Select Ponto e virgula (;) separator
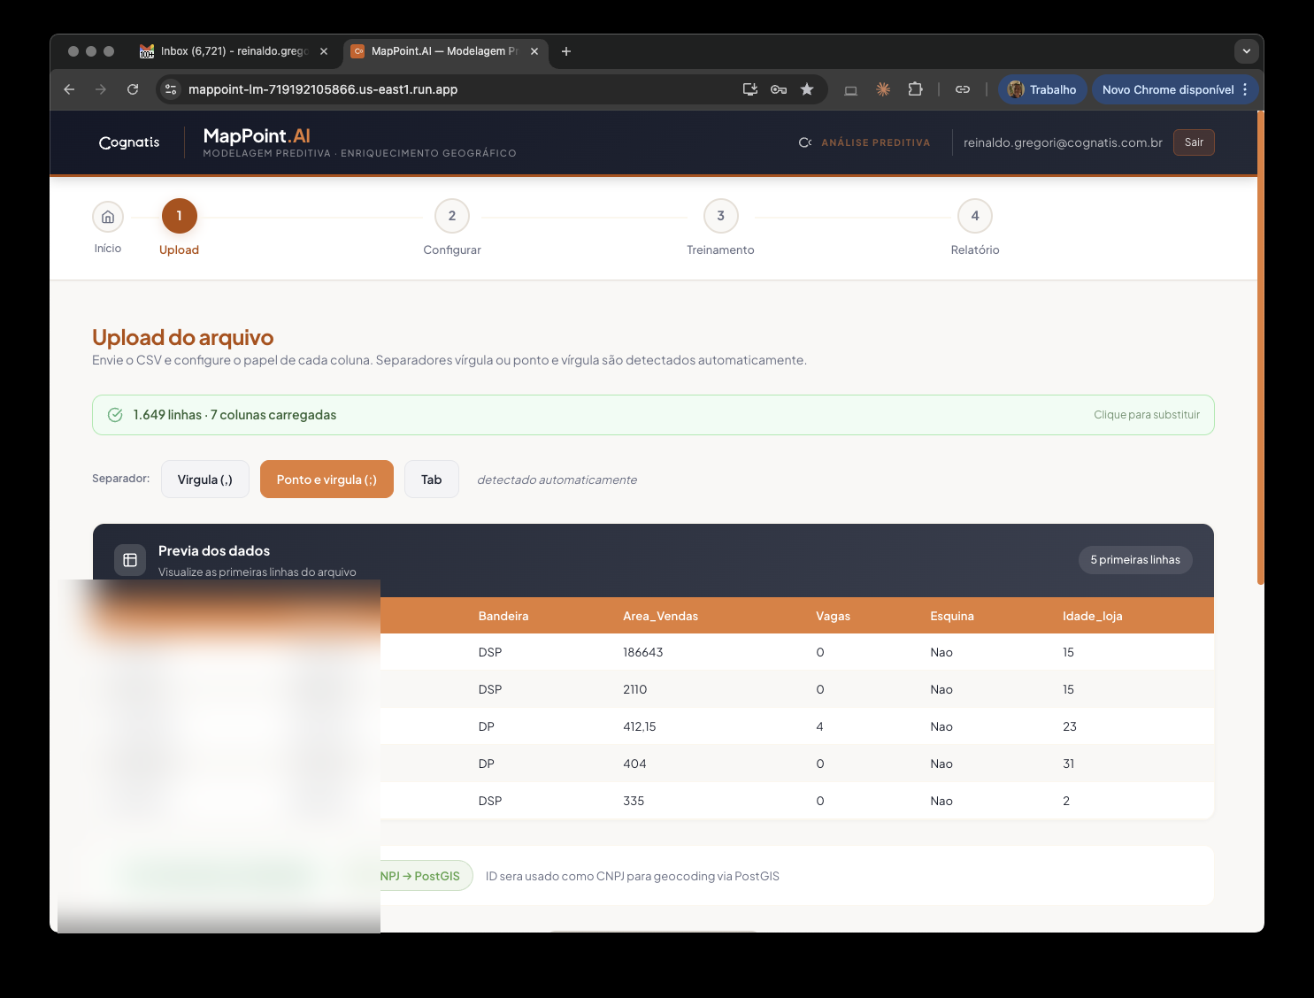1314x998 pixels. [327, 480]
